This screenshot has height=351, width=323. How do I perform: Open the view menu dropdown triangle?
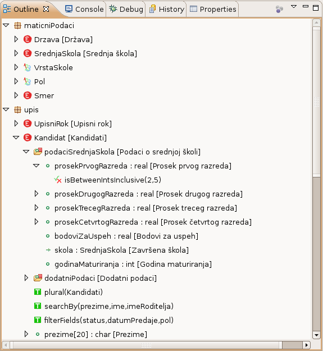pyautogui.click(x=294, y=7)
